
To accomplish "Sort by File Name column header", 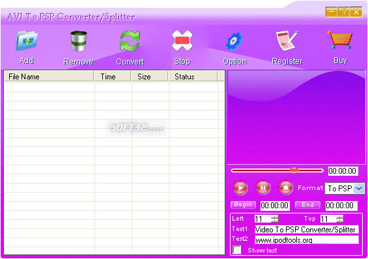I will (x=49, y=76).
